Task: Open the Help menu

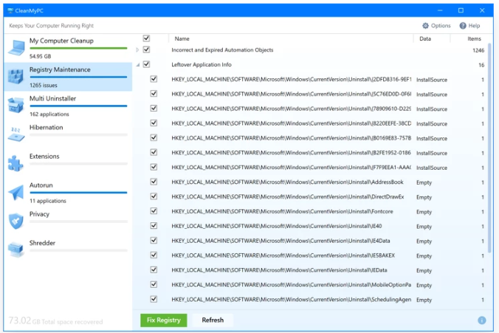Action: (469, 26)
